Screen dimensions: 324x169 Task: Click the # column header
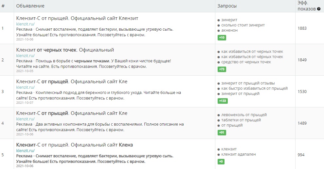3,6
